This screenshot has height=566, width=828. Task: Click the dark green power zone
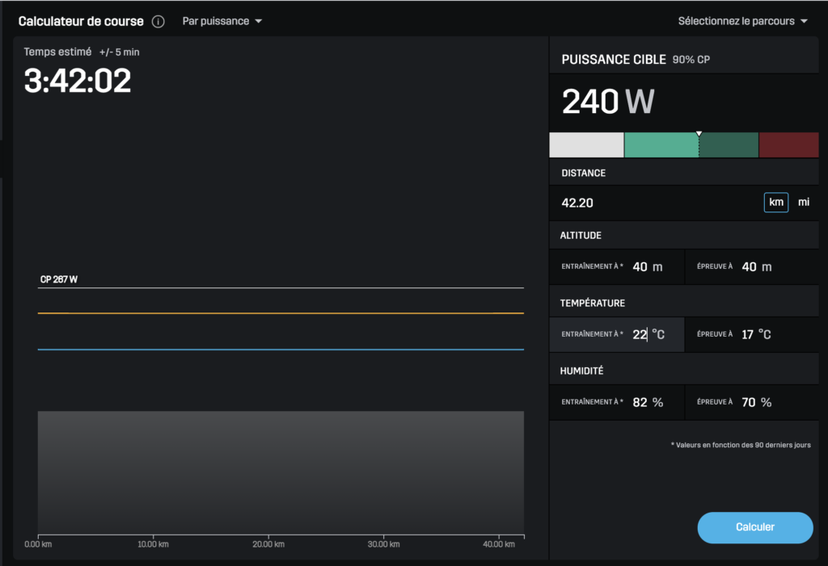coord(729,145)
